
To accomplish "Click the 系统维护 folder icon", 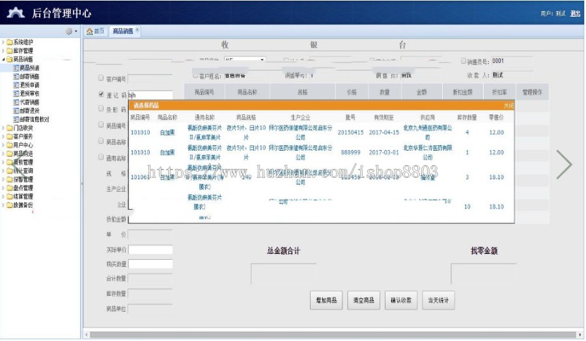I will click(10, 42).
